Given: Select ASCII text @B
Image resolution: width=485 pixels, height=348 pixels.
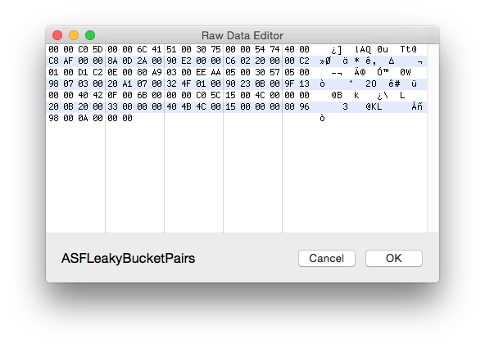Looking at the screenshot, I should coord(337,95).
